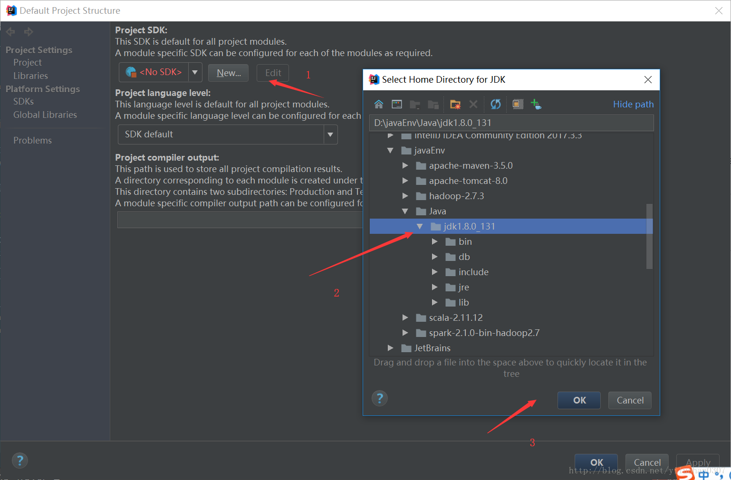Expand the lib folder
Viewport: 731px width, 480px height.
coord(434,303)
